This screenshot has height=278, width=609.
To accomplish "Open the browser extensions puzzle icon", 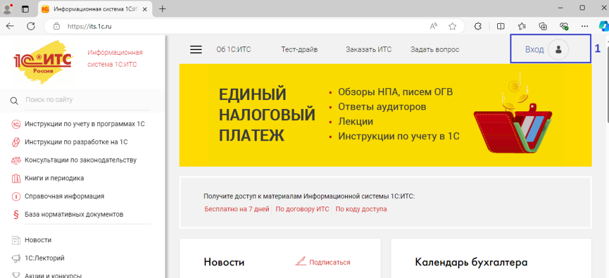I will click(478, 26).
